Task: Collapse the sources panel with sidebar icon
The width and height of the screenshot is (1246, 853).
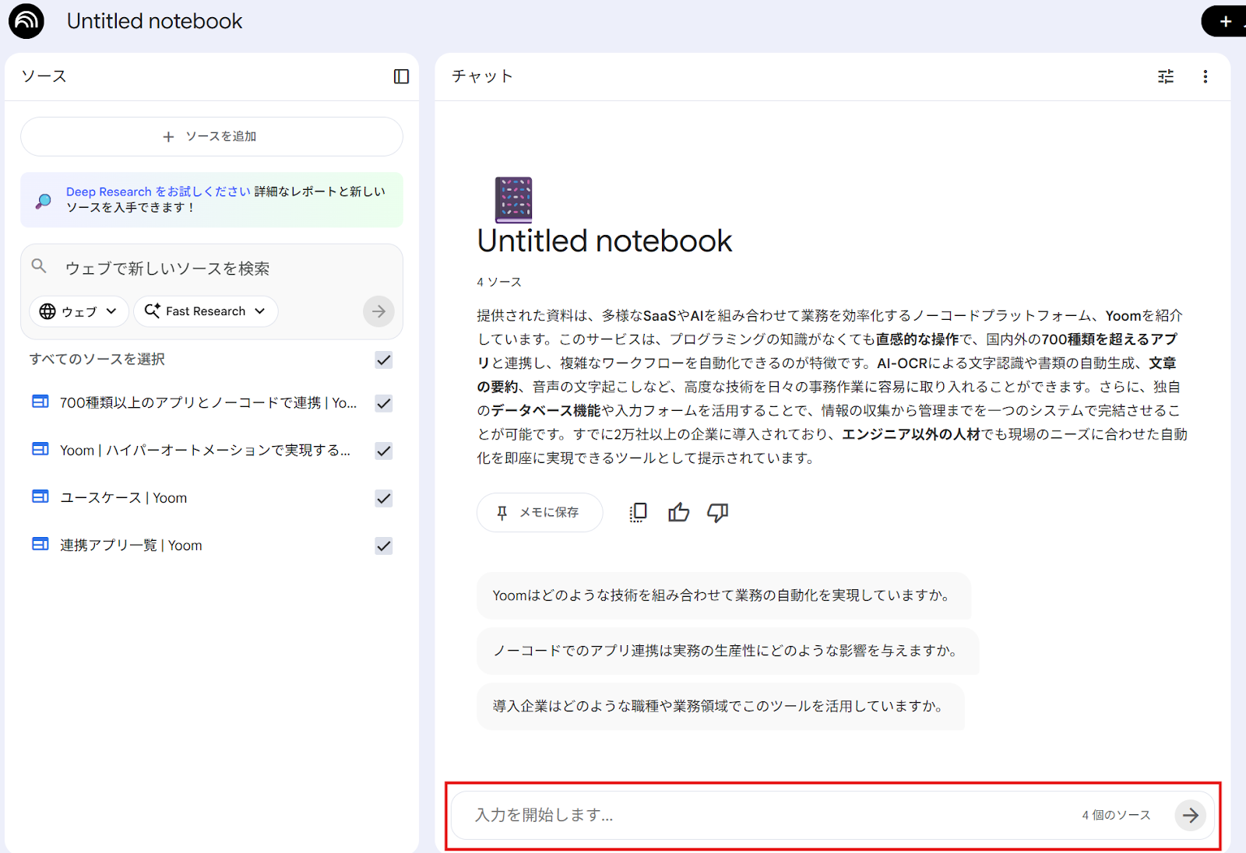Action: click(401, 76)
